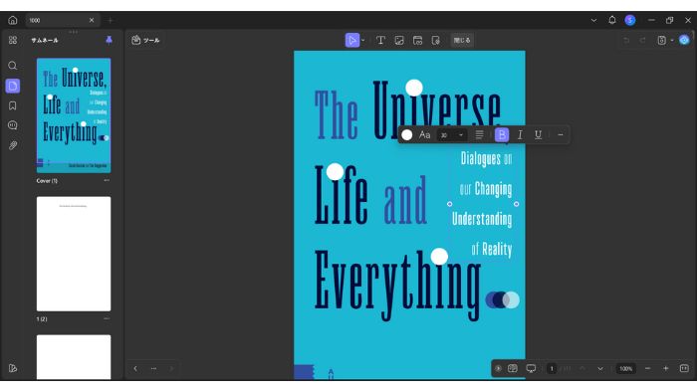The width and height of the screenshot is (697, 392).
Task: Click the bottom-left sidebar panel icon
Action: (12, 368)
